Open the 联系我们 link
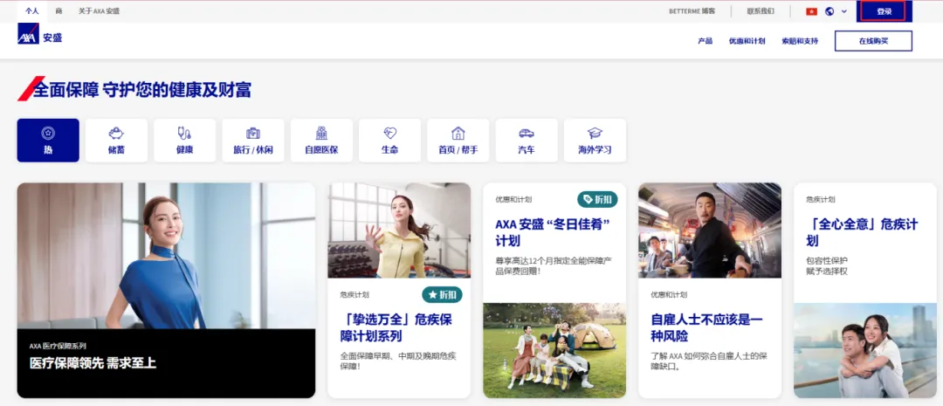943x406 pixels. (761, 11)
